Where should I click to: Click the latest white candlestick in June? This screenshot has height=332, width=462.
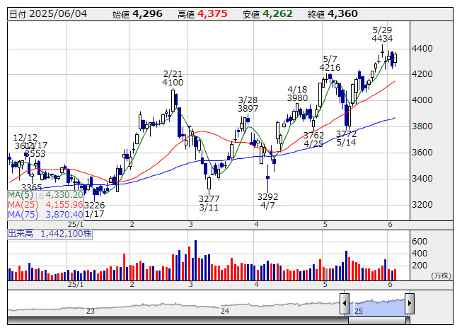(x=395, y=59)
